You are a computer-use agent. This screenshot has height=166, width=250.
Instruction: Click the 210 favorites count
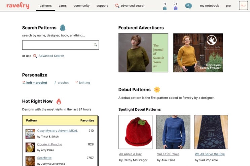tap(91, 131)
